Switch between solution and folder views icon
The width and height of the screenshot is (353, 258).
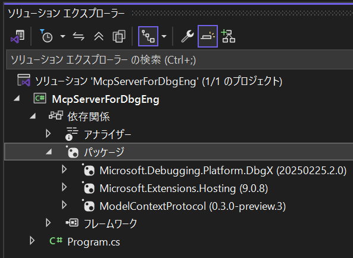17,36
